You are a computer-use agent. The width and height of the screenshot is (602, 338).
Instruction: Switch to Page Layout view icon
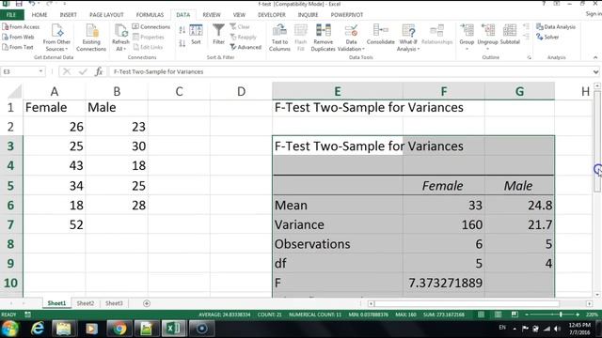[498, 315]
